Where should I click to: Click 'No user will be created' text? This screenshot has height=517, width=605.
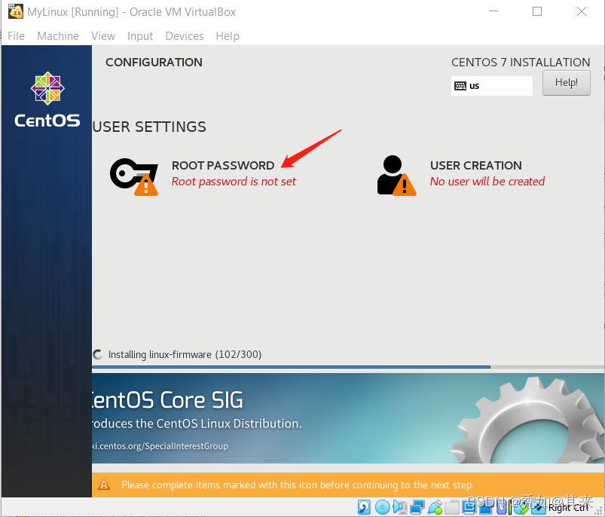tap(487, 182)
